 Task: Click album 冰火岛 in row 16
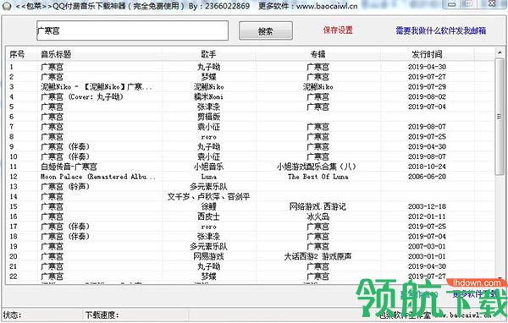coord(317,216)
